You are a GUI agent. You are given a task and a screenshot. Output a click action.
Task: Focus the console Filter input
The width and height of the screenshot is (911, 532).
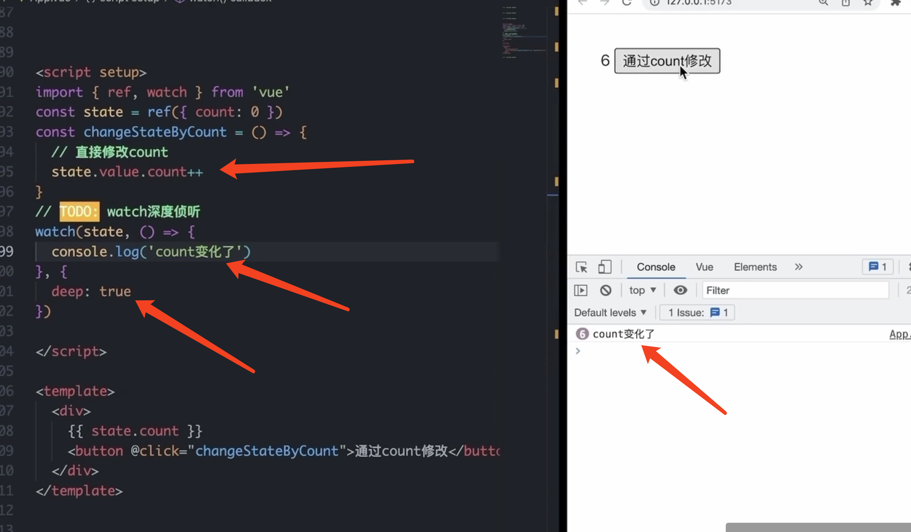point(795,290)
